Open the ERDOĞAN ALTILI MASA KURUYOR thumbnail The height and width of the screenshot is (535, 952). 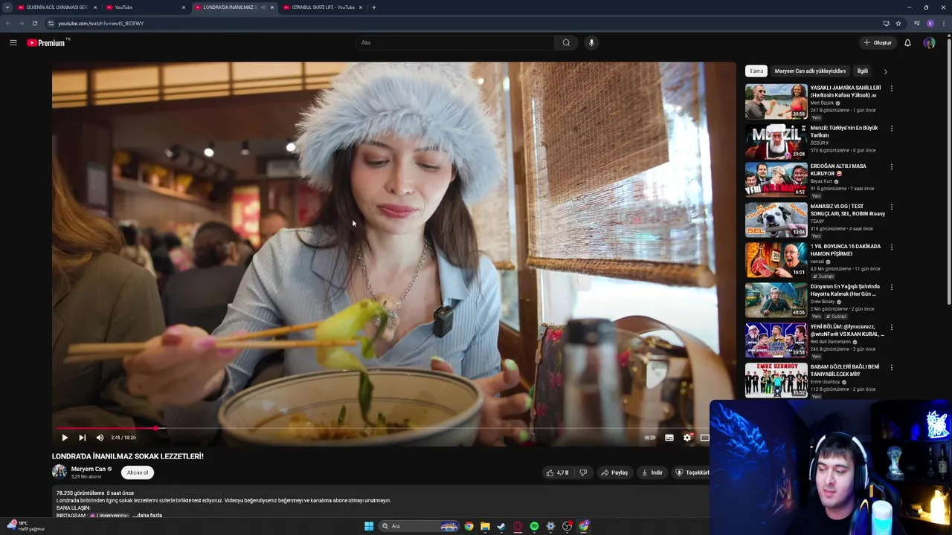click(x=776, y=180)
